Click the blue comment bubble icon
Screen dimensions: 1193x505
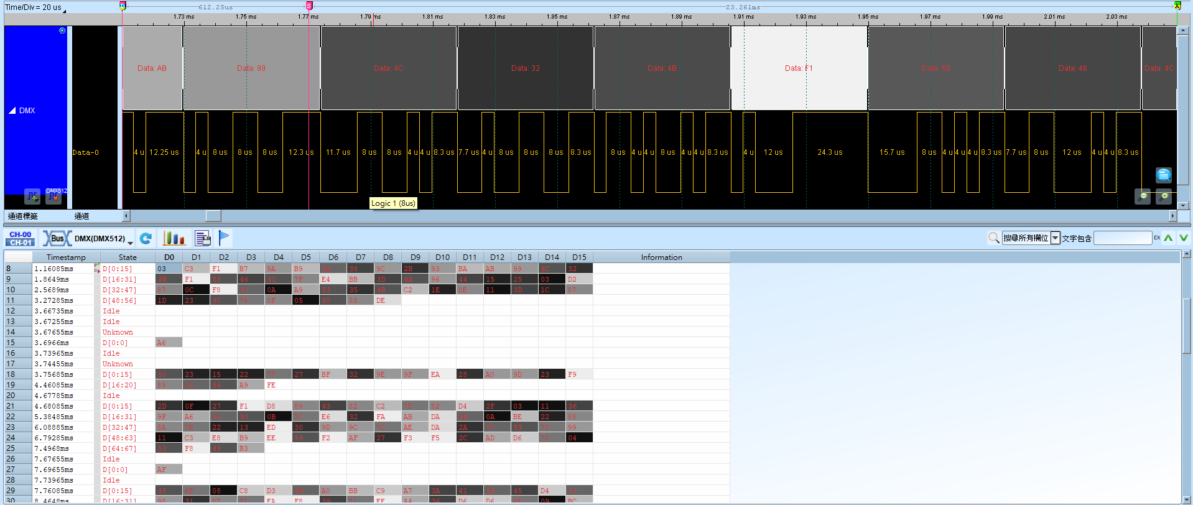pos(1164,175)
